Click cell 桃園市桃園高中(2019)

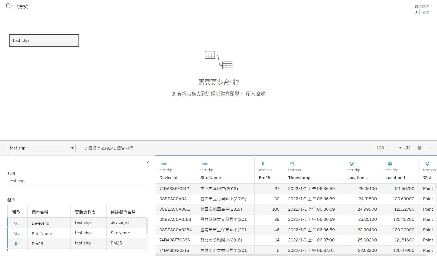[x=221, y=209]
